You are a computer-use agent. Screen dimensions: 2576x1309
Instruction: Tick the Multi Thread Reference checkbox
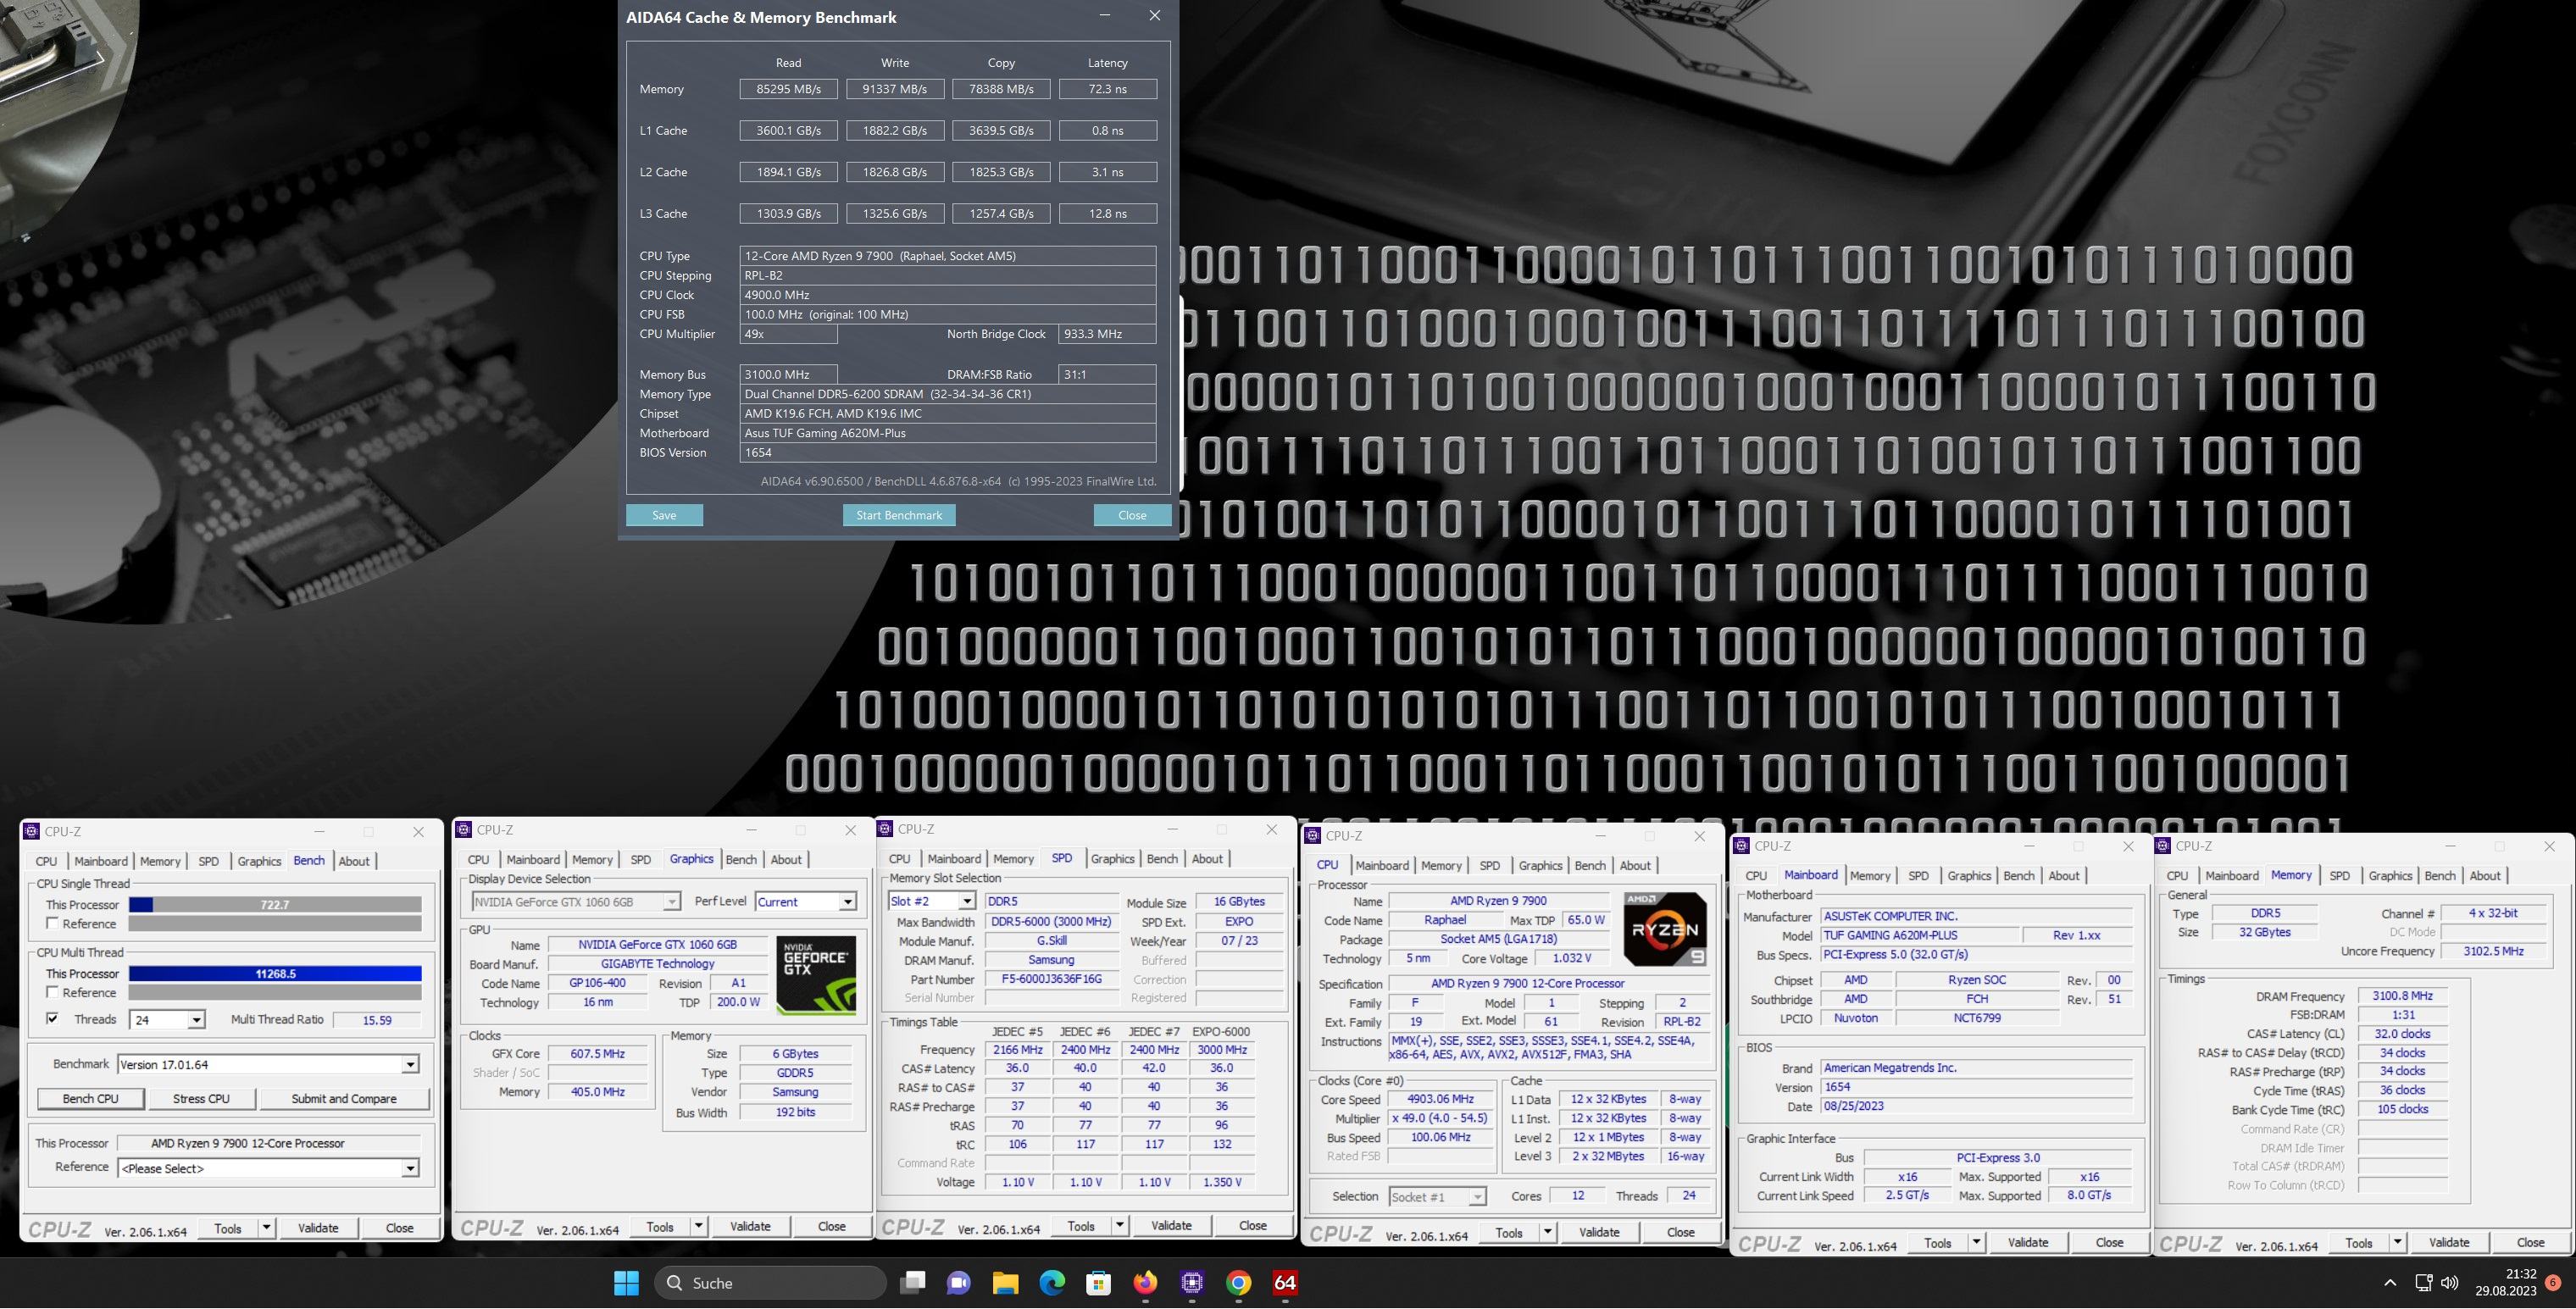[53, 992]
